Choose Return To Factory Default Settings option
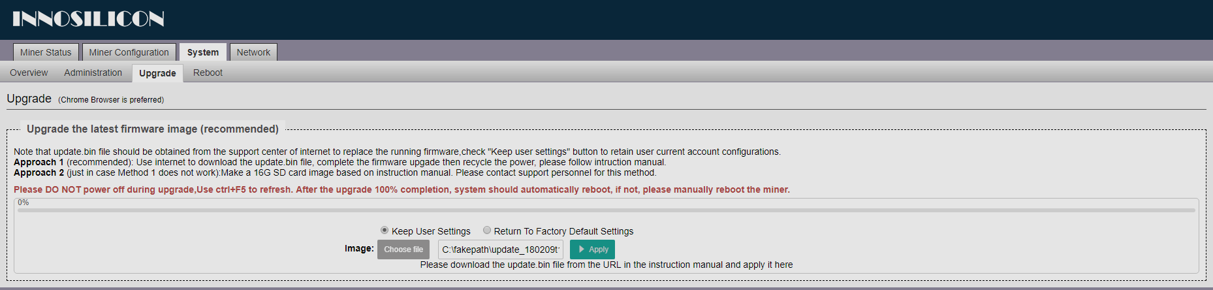1213x290 pixels. [487, 230]
